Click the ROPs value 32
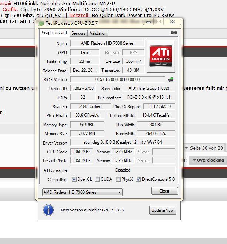 click(83, 97)
